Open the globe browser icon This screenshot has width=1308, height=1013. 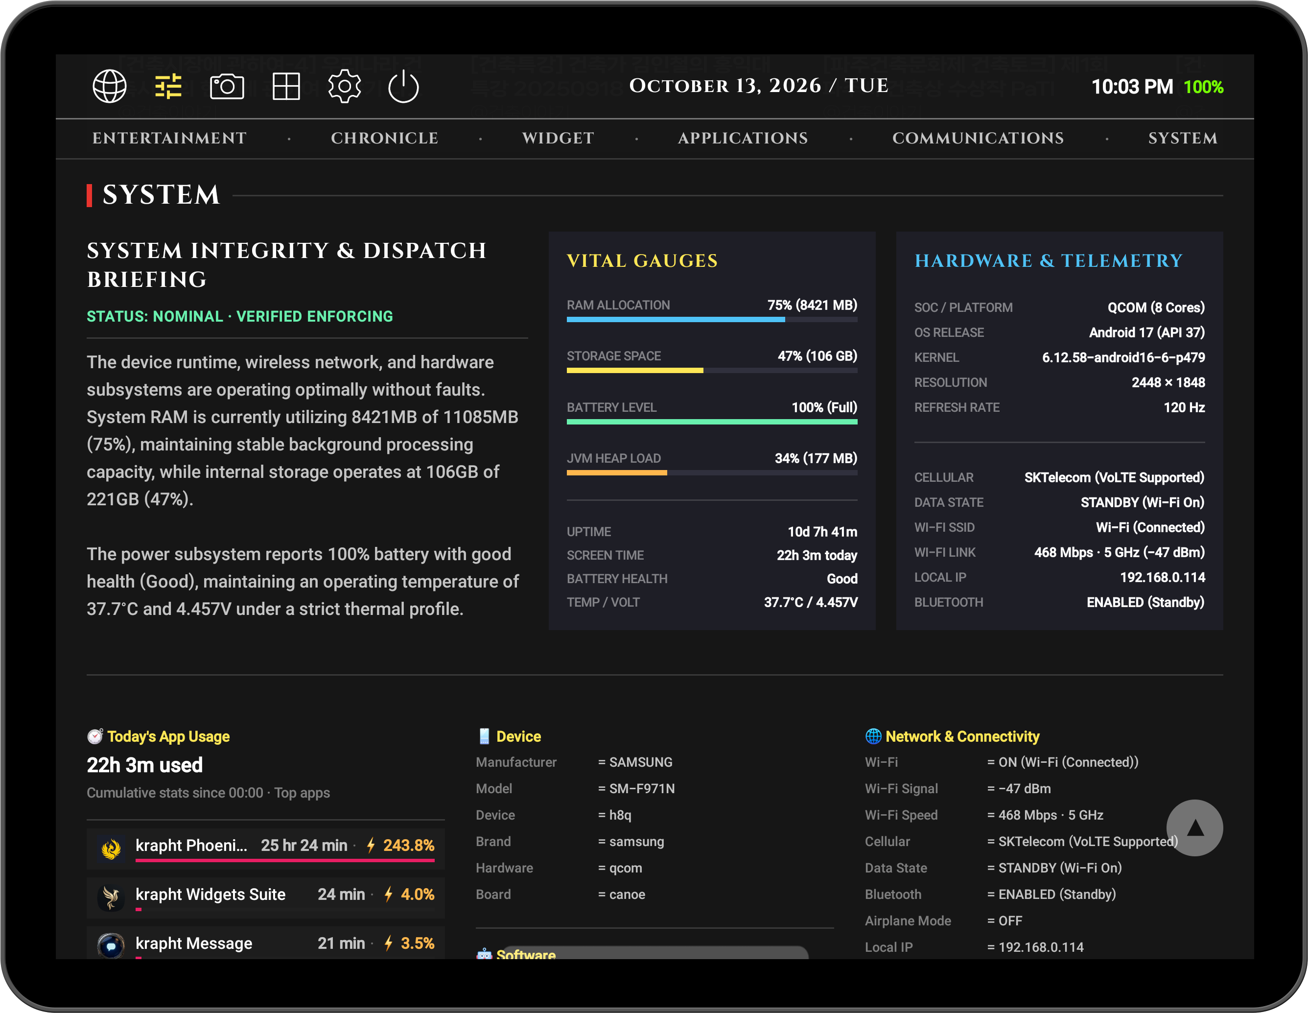110,87
